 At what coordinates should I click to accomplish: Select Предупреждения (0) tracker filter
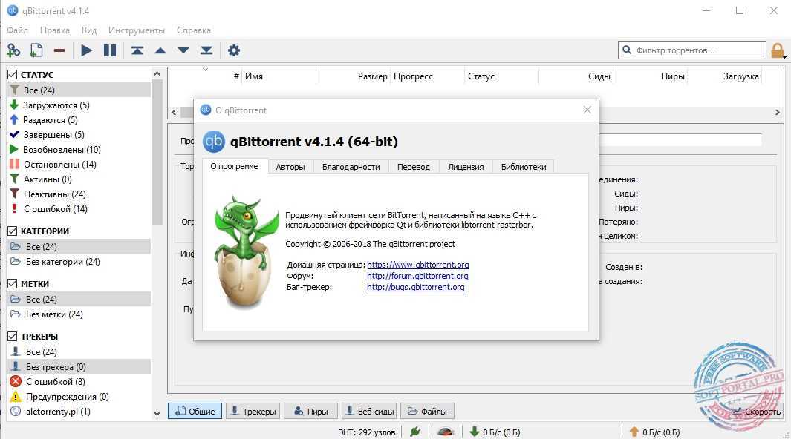point(67,397)
